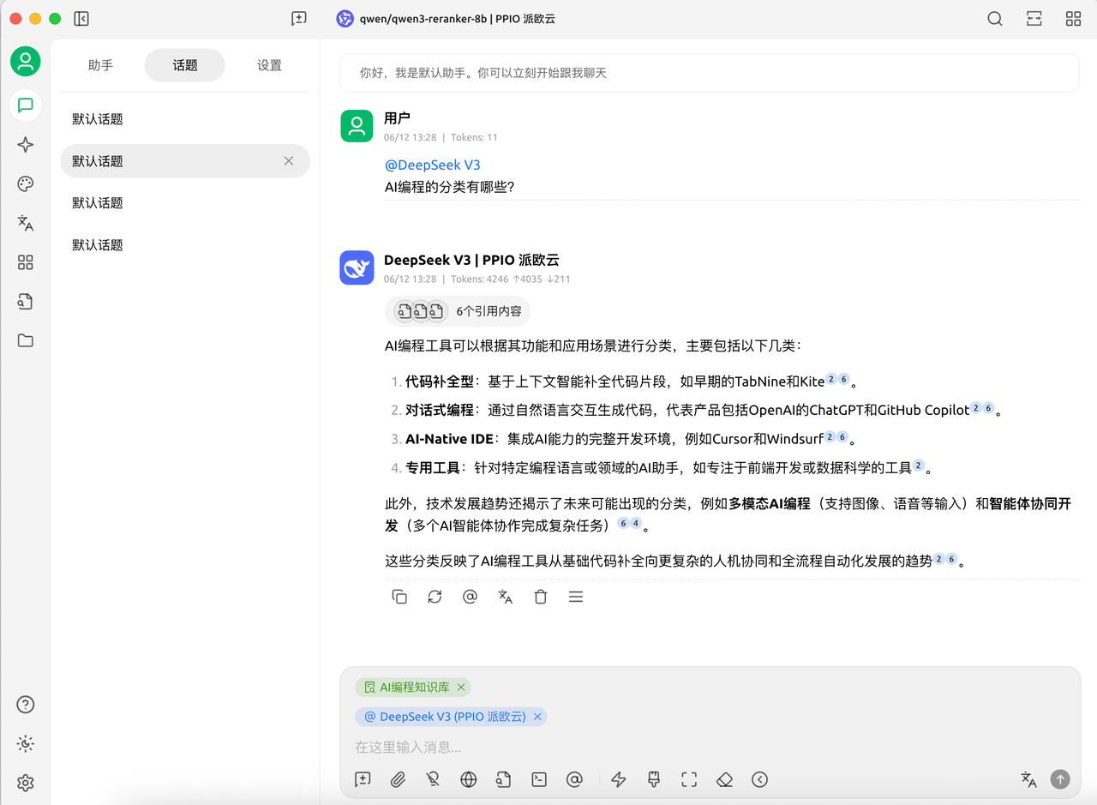Click new topic icon in top bar
The height and width of the screenshot is (805, 1097).
click(299, 19)
